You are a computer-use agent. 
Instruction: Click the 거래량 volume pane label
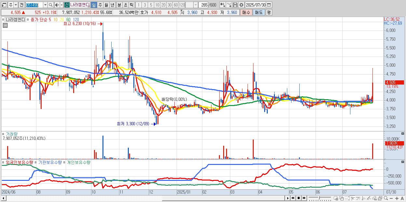(12, 134)
